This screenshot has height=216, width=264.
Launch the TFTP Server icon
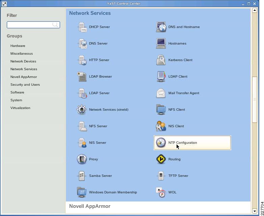coord(161,175)
